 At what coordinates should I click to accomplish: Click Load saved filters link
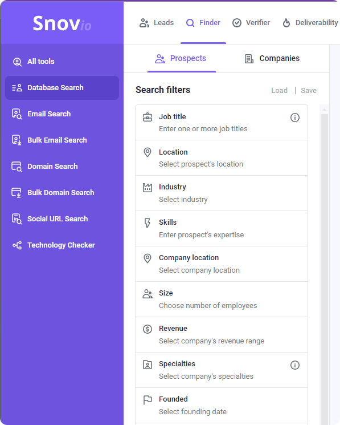click(280, 91)
